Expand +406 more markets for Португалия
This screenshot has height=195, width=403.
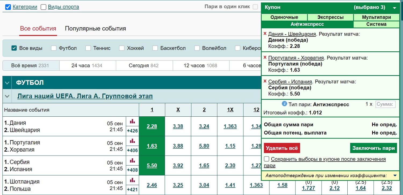click(132, 150)
